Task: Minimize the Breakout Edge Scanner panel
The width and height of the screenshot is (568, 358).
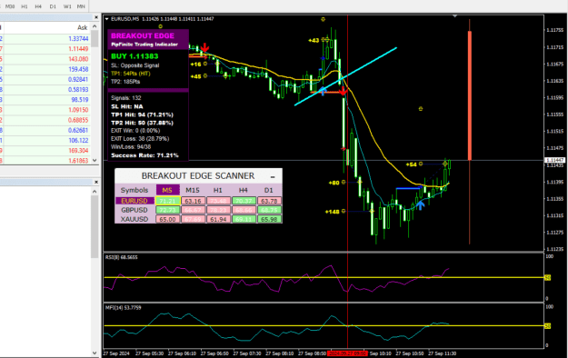Action: (x=273, y=177)
